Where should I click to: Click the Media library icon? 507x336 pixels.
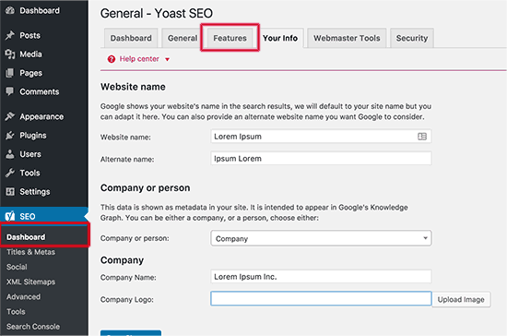pyautogui.click(x=10, y=54)
